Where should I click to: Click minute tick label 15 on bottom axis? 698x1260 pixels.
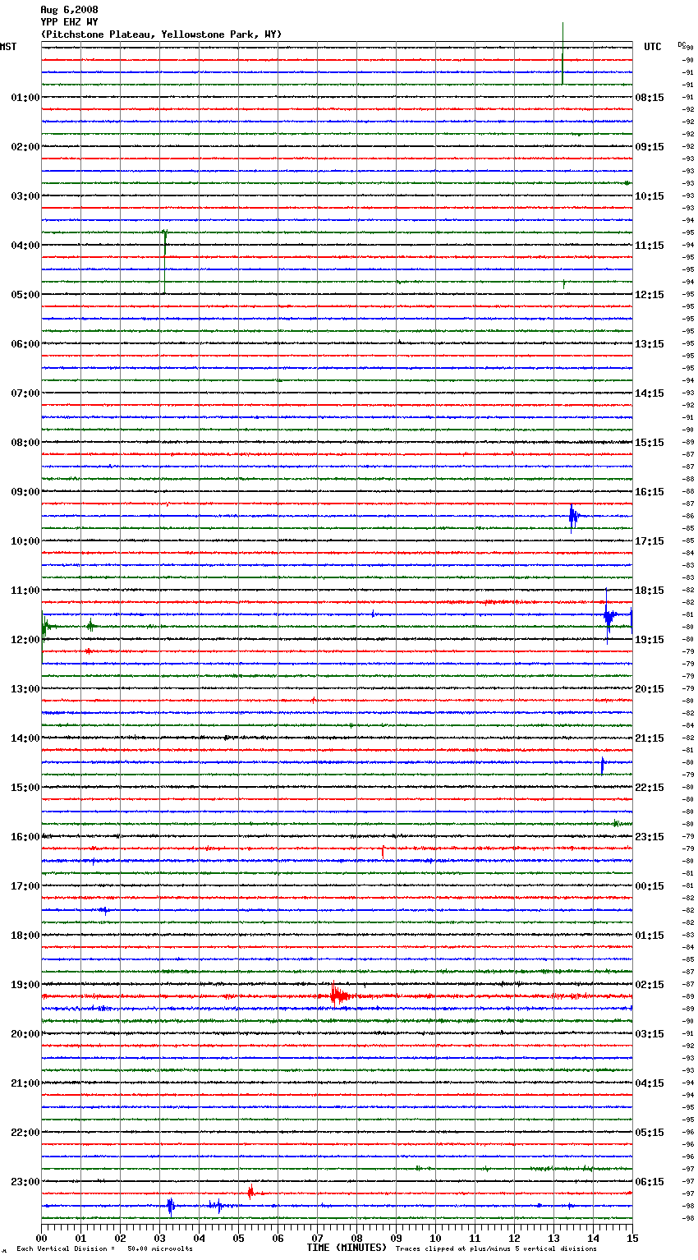click(x=631, y=1238)
